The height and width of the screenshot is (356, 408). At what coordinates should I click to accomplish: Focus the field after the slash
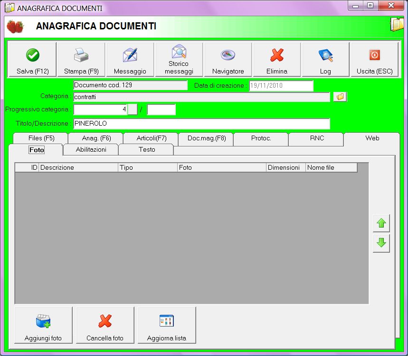pos(161,110)
